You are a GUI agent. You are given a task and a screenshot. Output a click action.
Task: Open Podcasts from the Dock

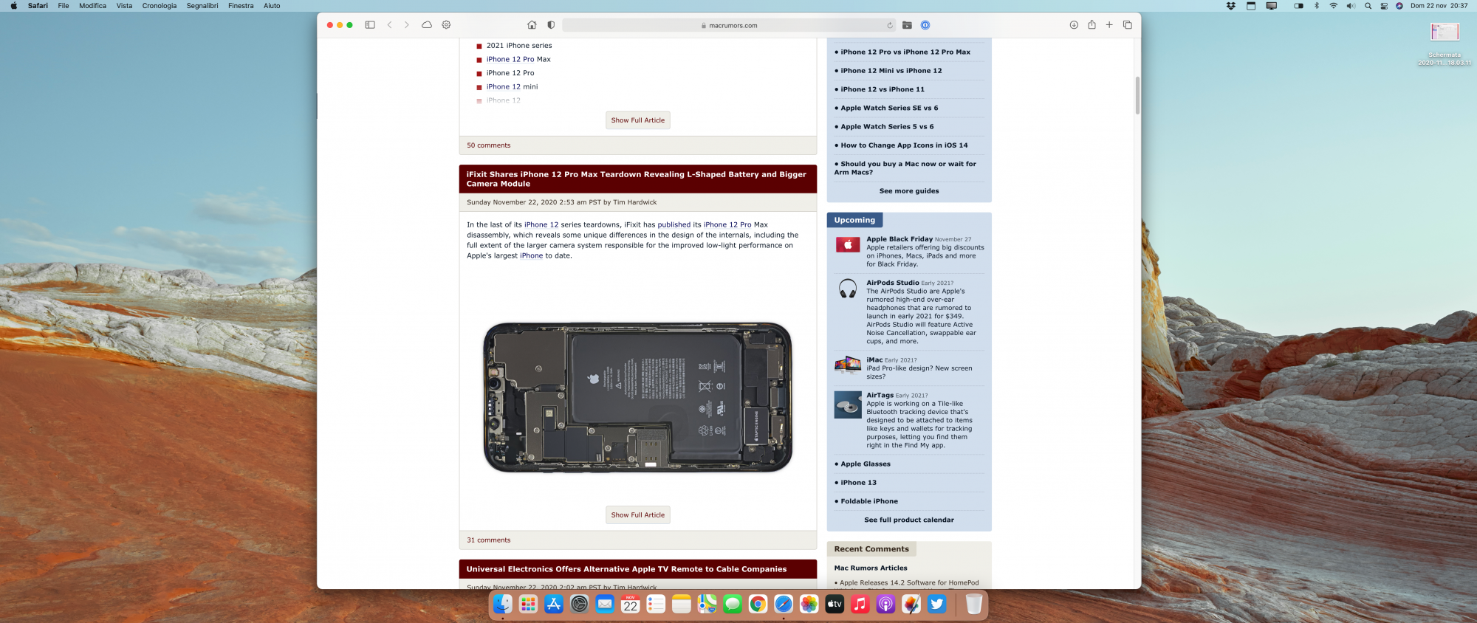pyautogui.click(x=885, y=605)
